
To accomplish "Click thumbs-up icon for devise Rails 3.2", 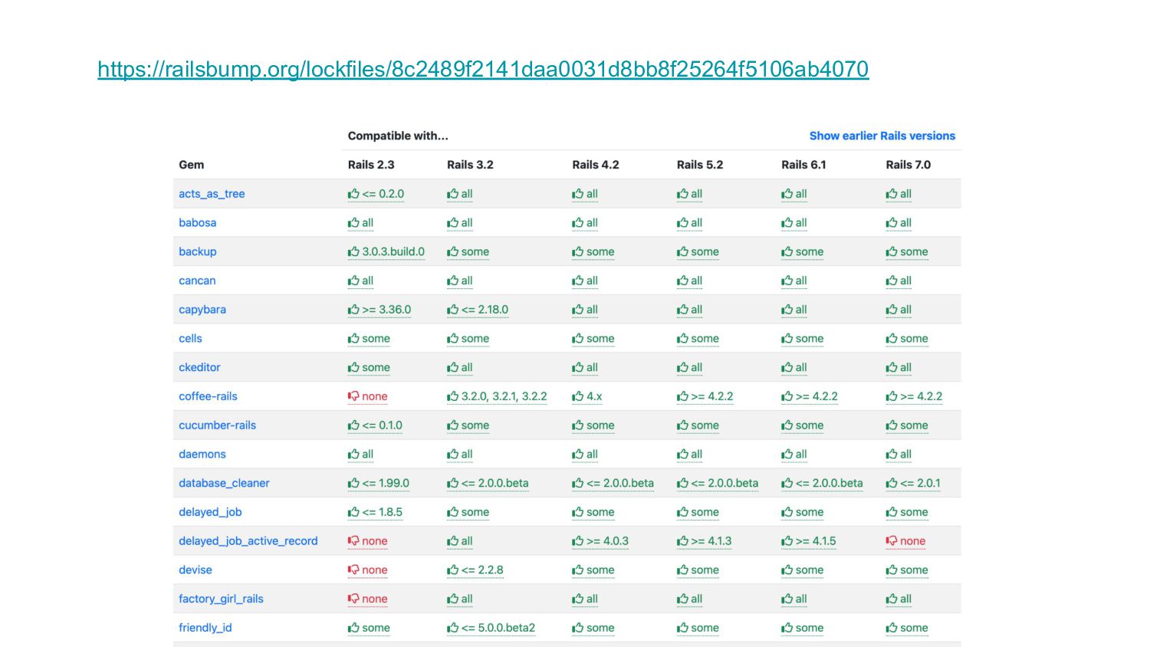I will point(452,570).
